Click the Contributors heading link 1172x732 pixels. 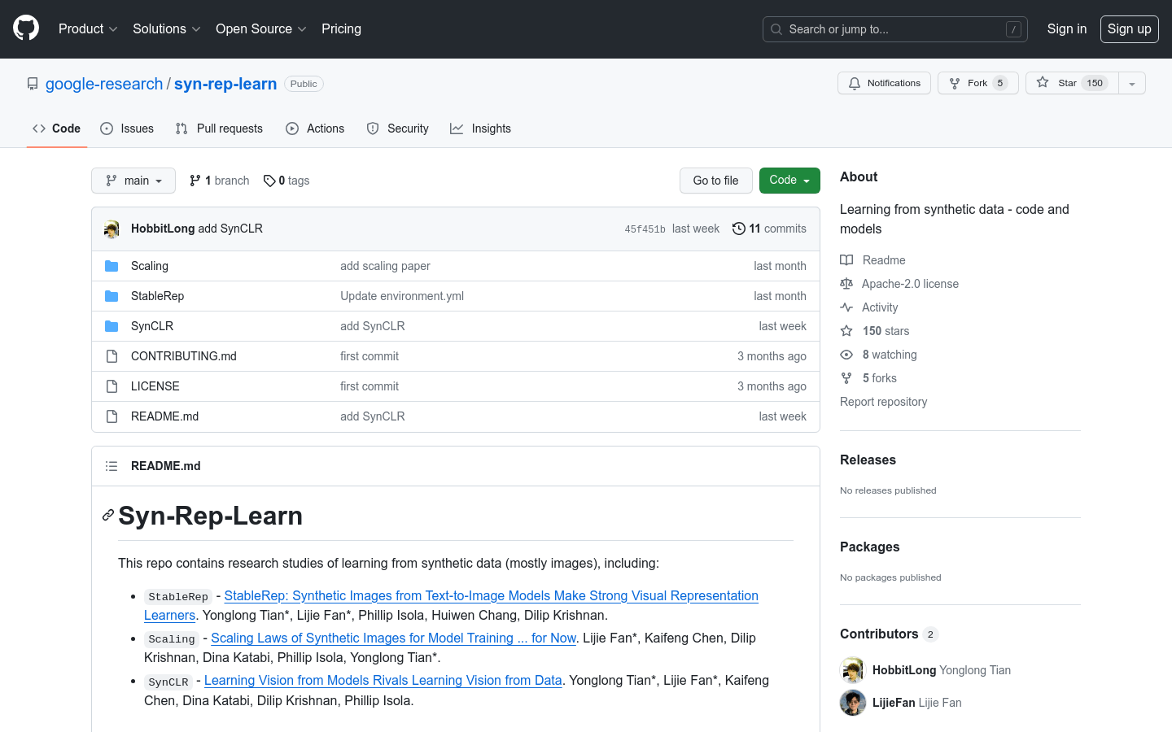click(x=889, y=634)
